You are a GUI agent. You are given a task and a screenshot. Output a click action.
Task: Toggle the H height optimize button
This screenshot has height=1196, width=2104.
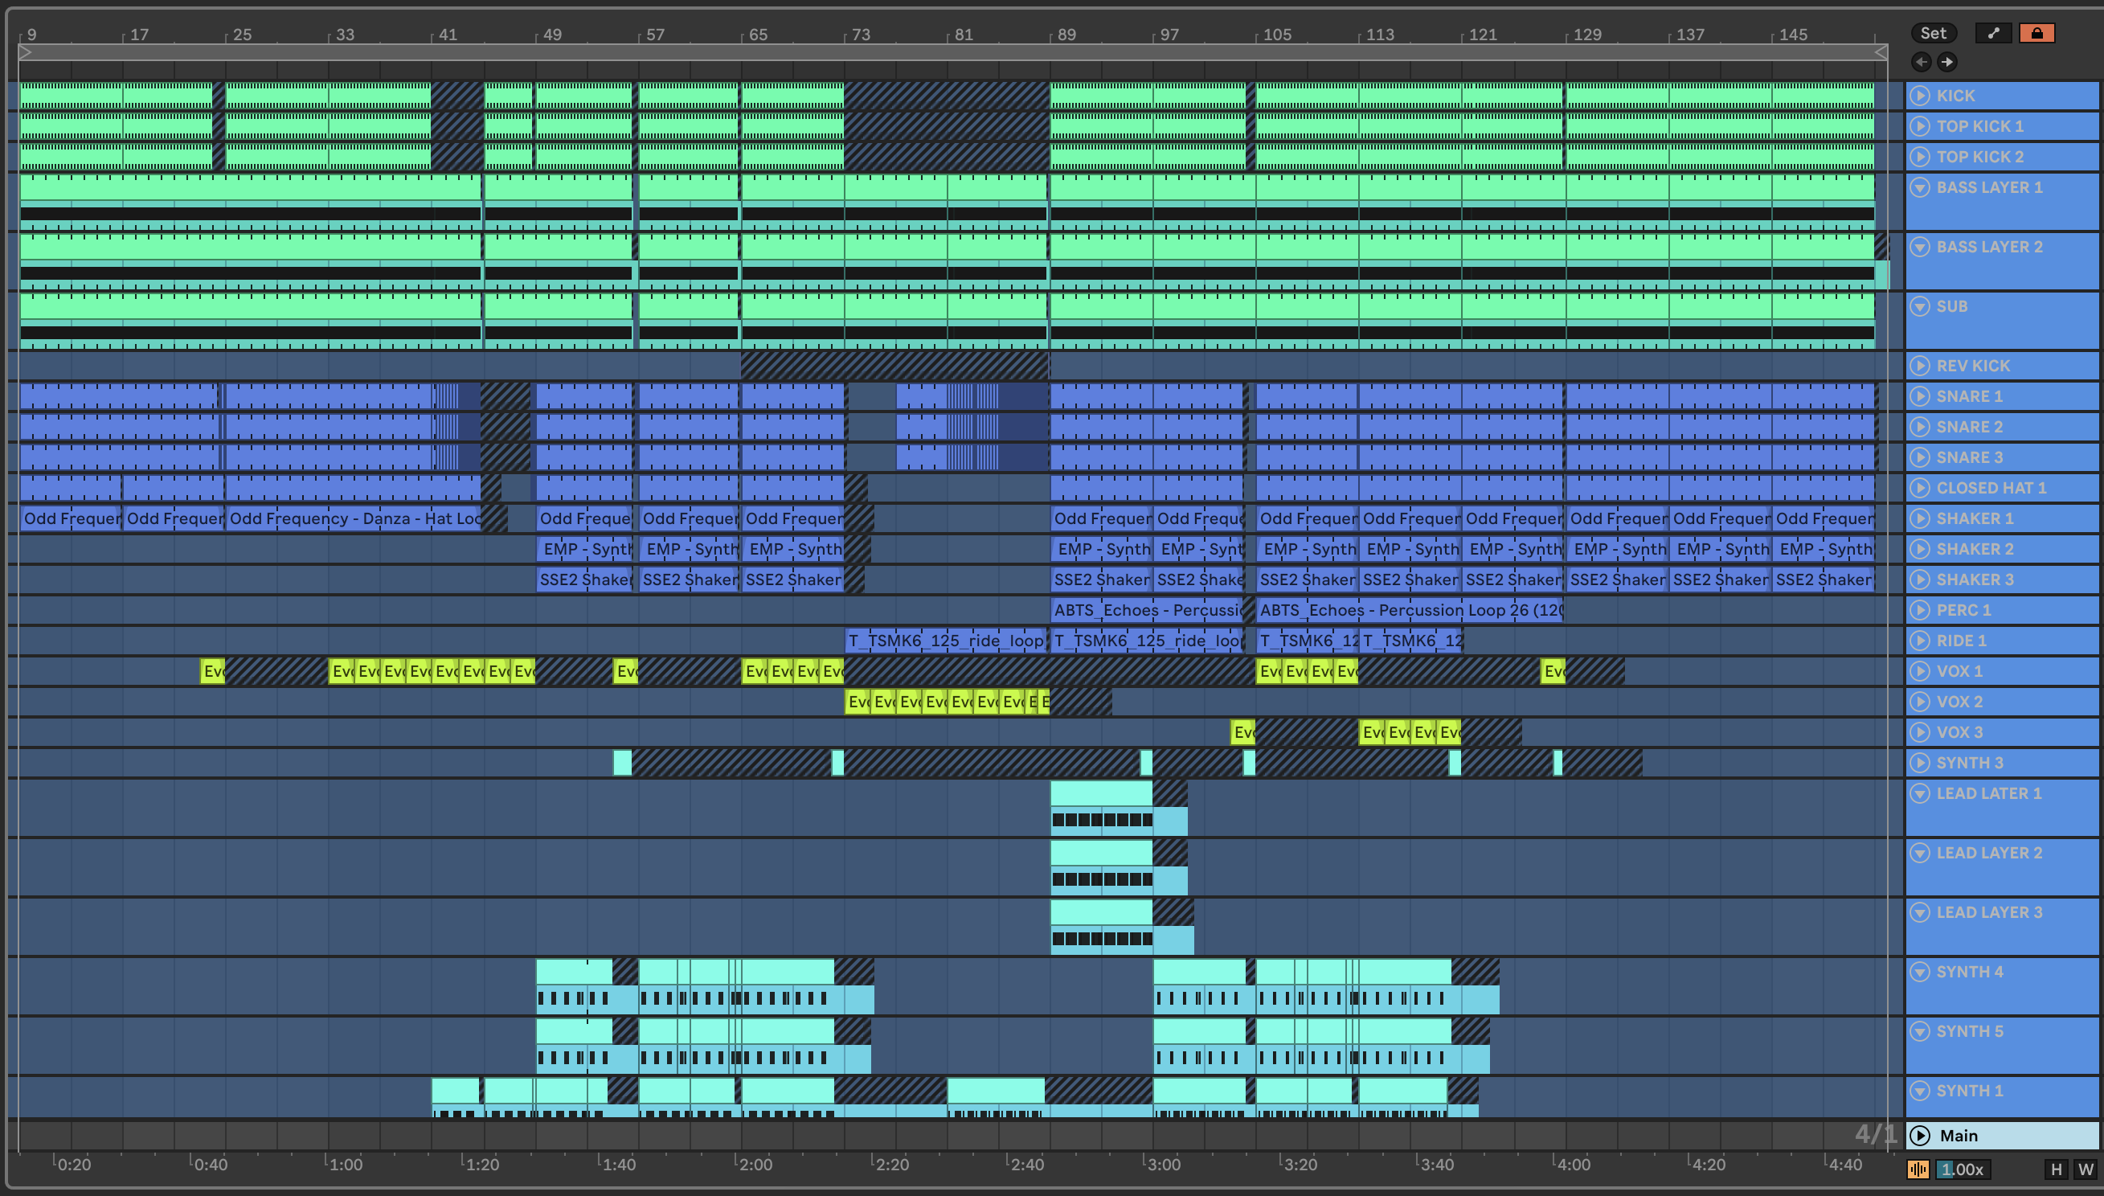(x=2057, y=1169)
